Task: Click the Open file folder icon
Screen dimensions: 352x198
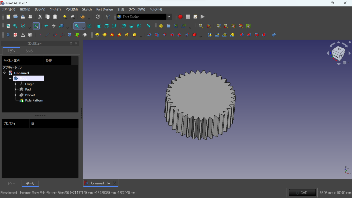Action: click(15, 17)
